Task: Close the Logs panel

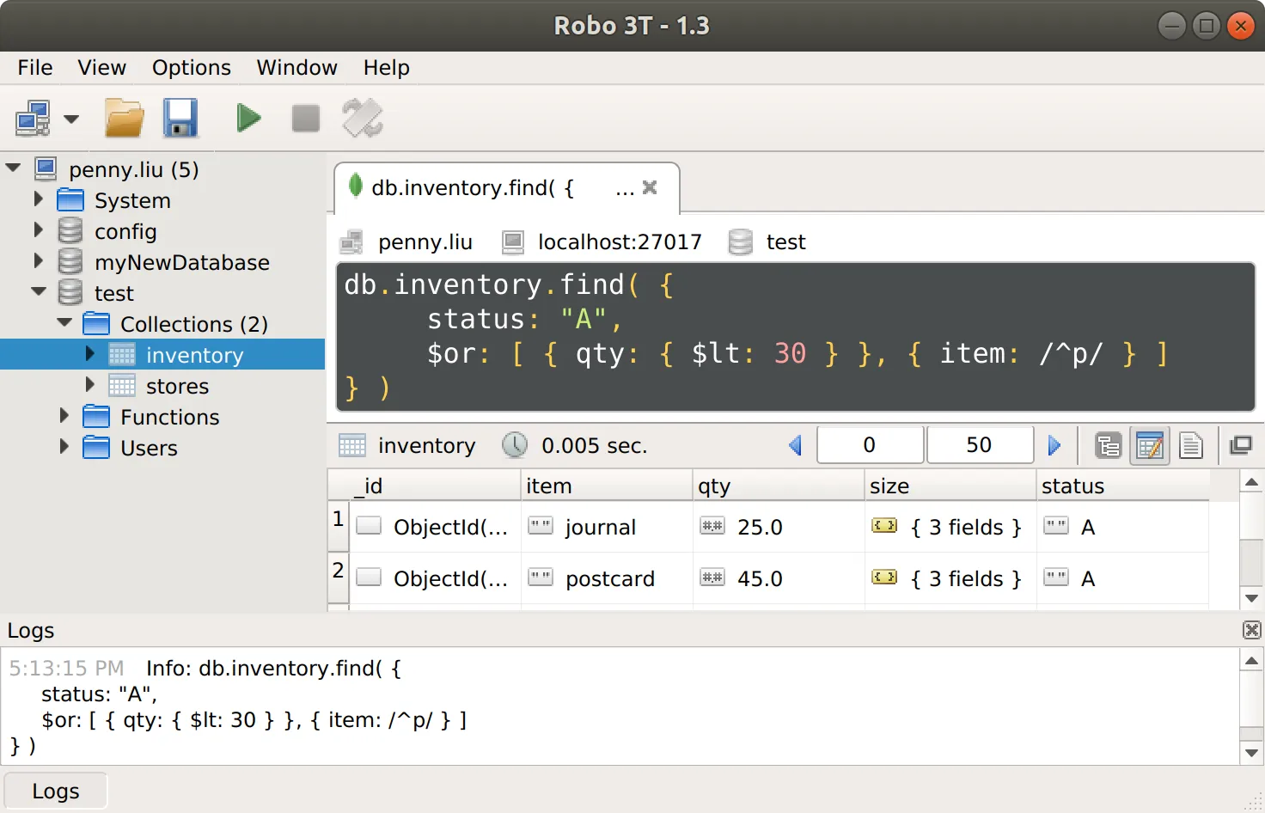Action: click(x=1252, y=630)
